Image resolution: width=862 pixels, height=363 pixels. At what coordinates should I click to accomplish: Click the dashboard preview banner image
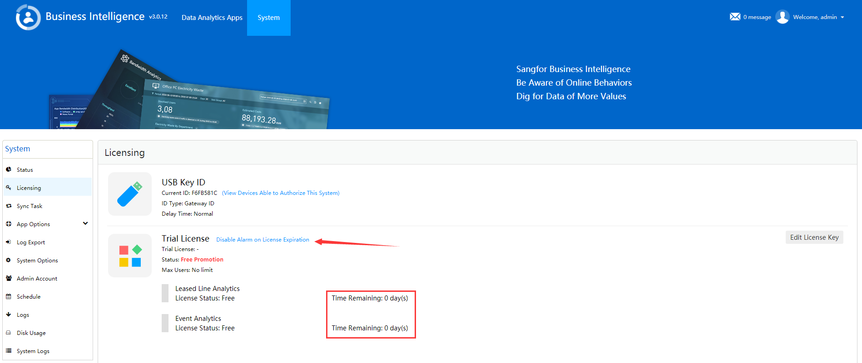pyautogui.click(x=189, y=89)
